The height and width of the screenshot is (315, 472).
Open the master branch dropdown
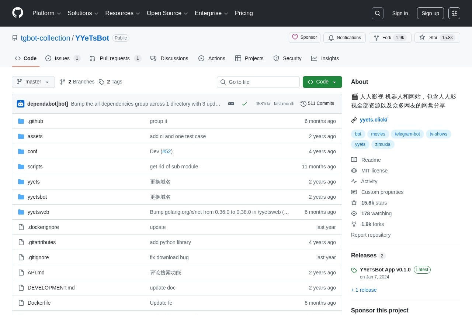pyautogui.click(x=33, y=82)
